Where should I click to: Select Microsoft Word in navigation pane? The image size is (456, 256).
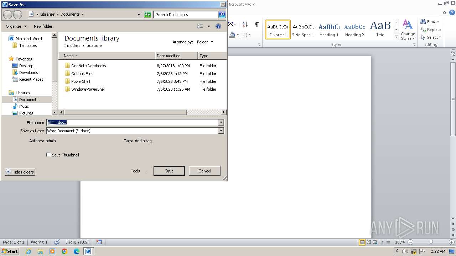tap(25, 39)
